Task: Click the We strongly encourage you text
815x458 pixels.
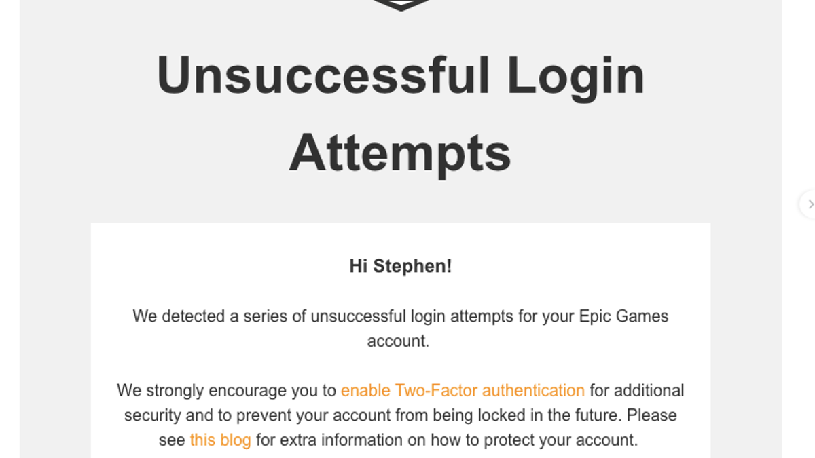Action: pos(227,391)
